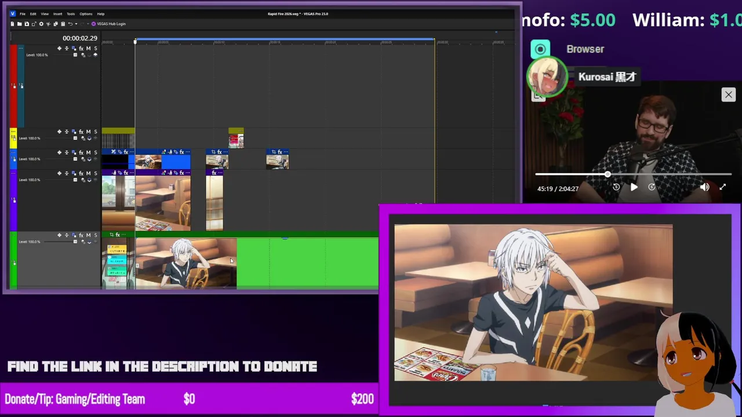Open the Options menu
Screen dimensions: 742x417
point(86,13)
